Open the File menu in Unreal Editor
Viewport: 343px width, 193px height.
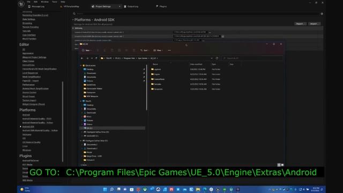(28, 2)
